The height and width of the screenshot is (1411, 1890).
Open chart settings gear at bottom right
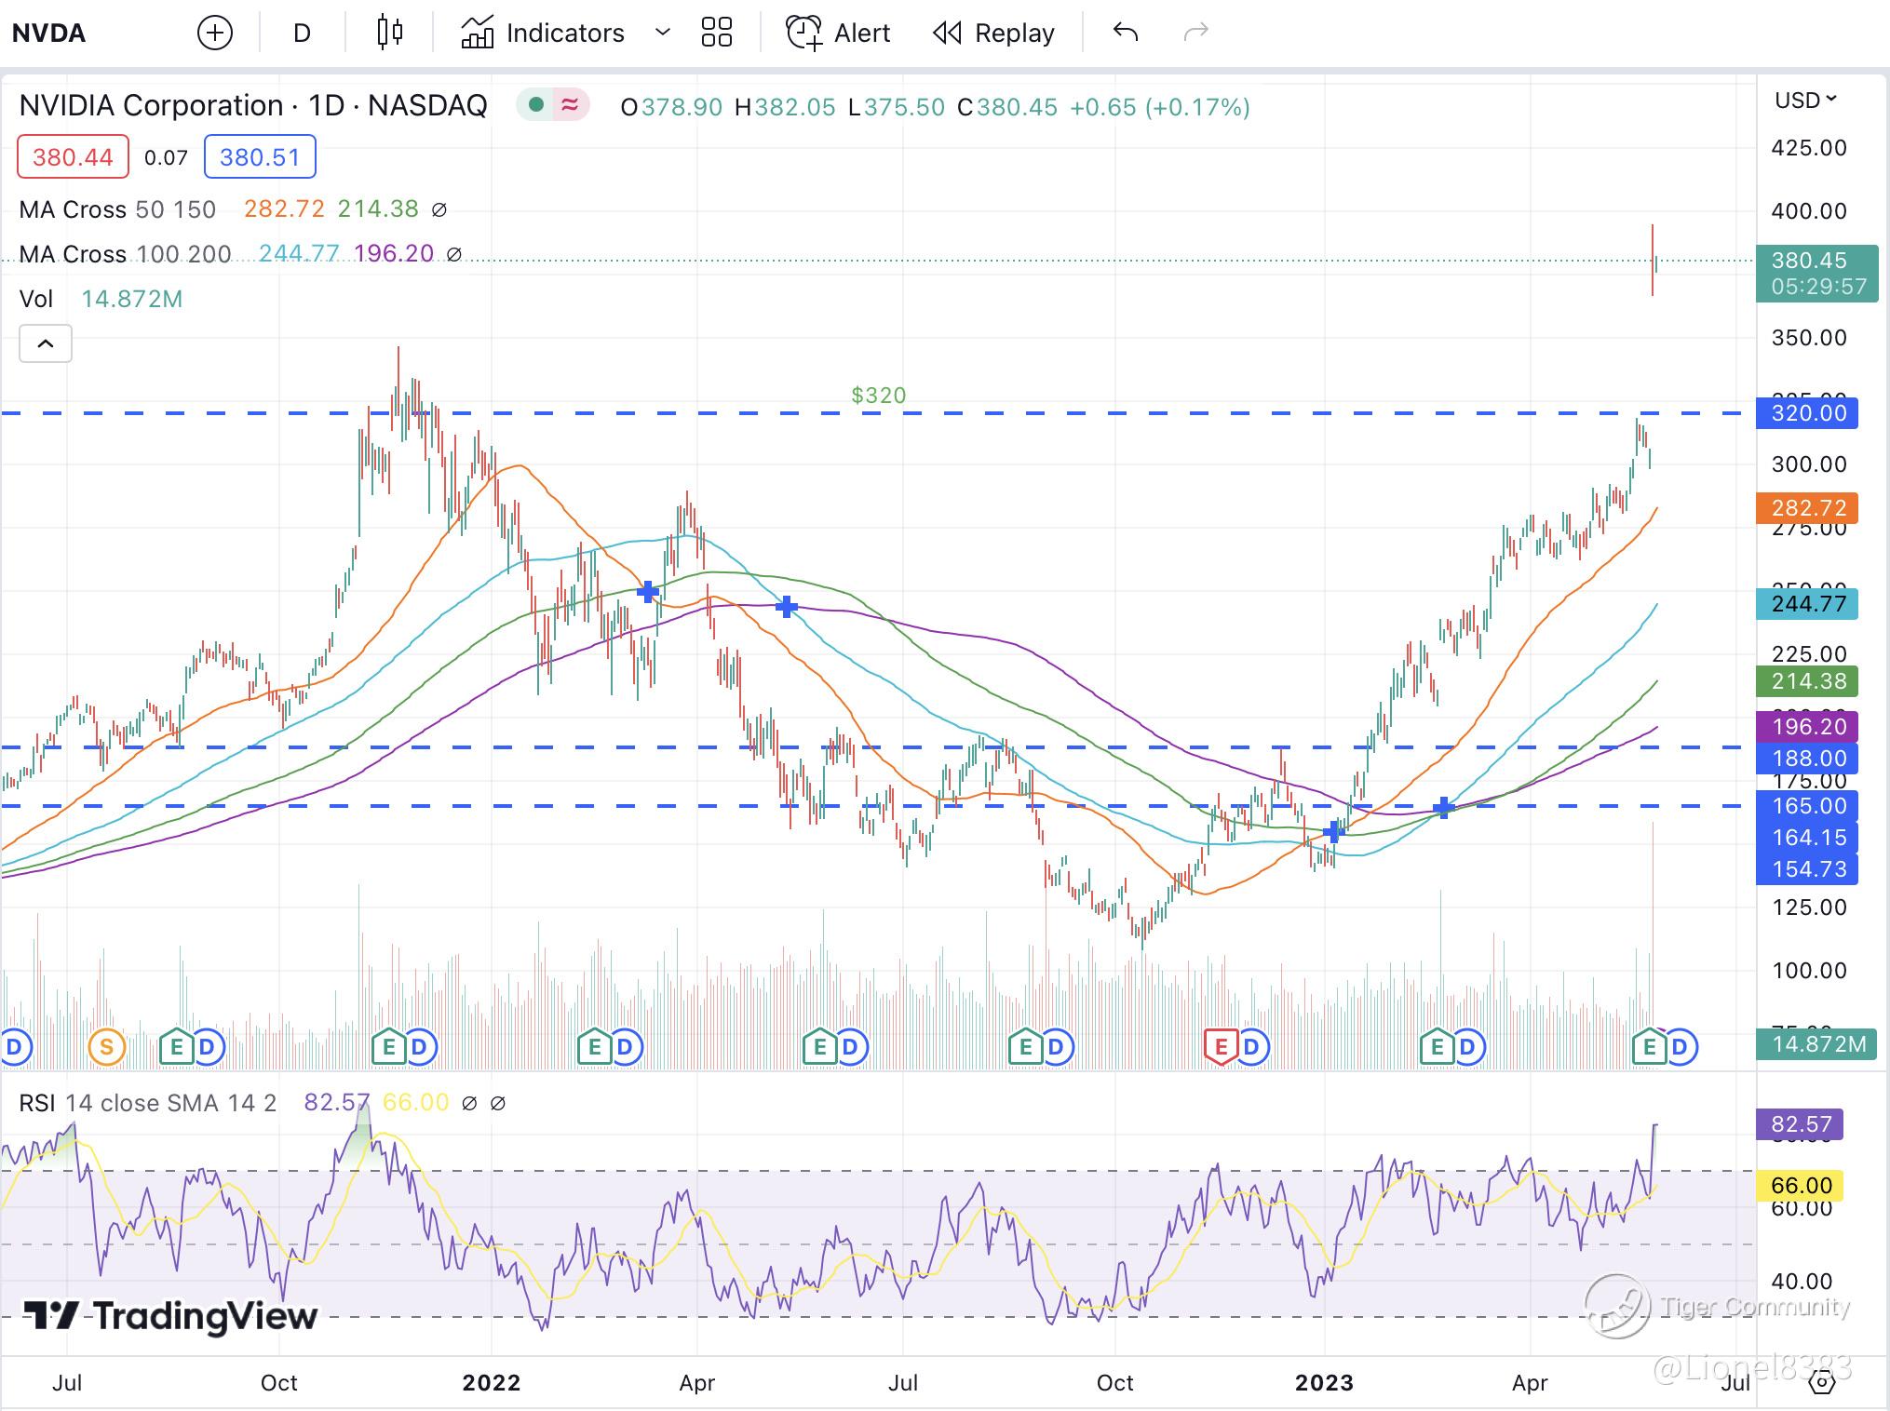click(1821, 1382)
